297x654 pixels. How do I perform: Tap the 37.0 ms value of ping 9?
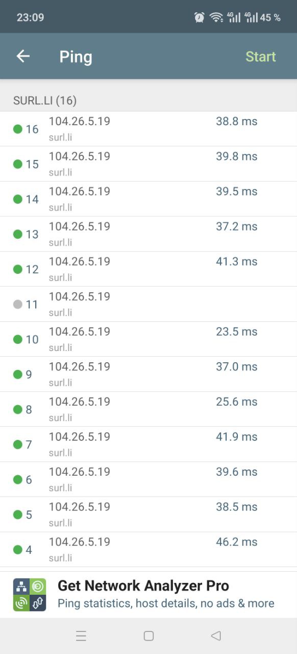point(237,367)
